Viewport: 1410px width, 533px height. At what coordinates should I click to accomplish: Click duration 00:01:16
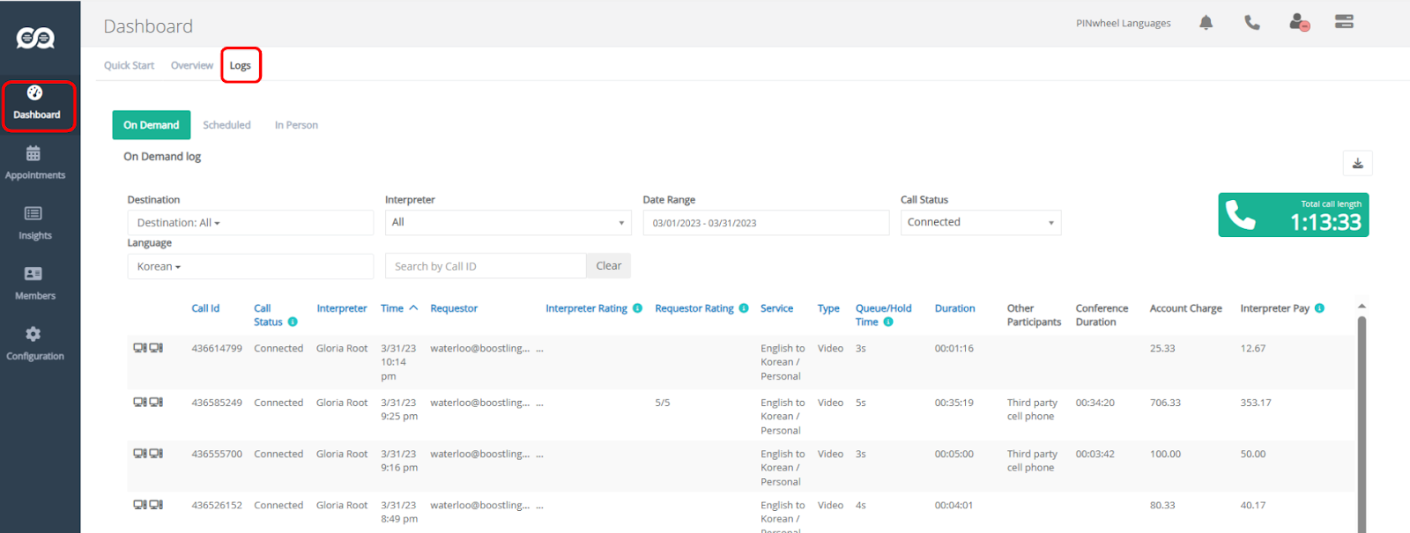(x=954, y=348)
